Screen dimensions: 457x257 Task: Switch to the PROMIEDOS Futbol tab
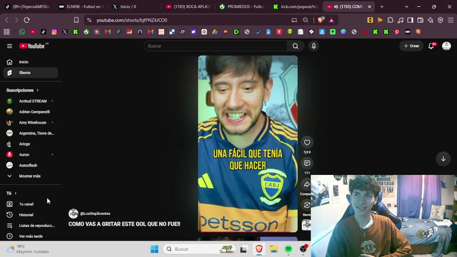click(242, 6)
